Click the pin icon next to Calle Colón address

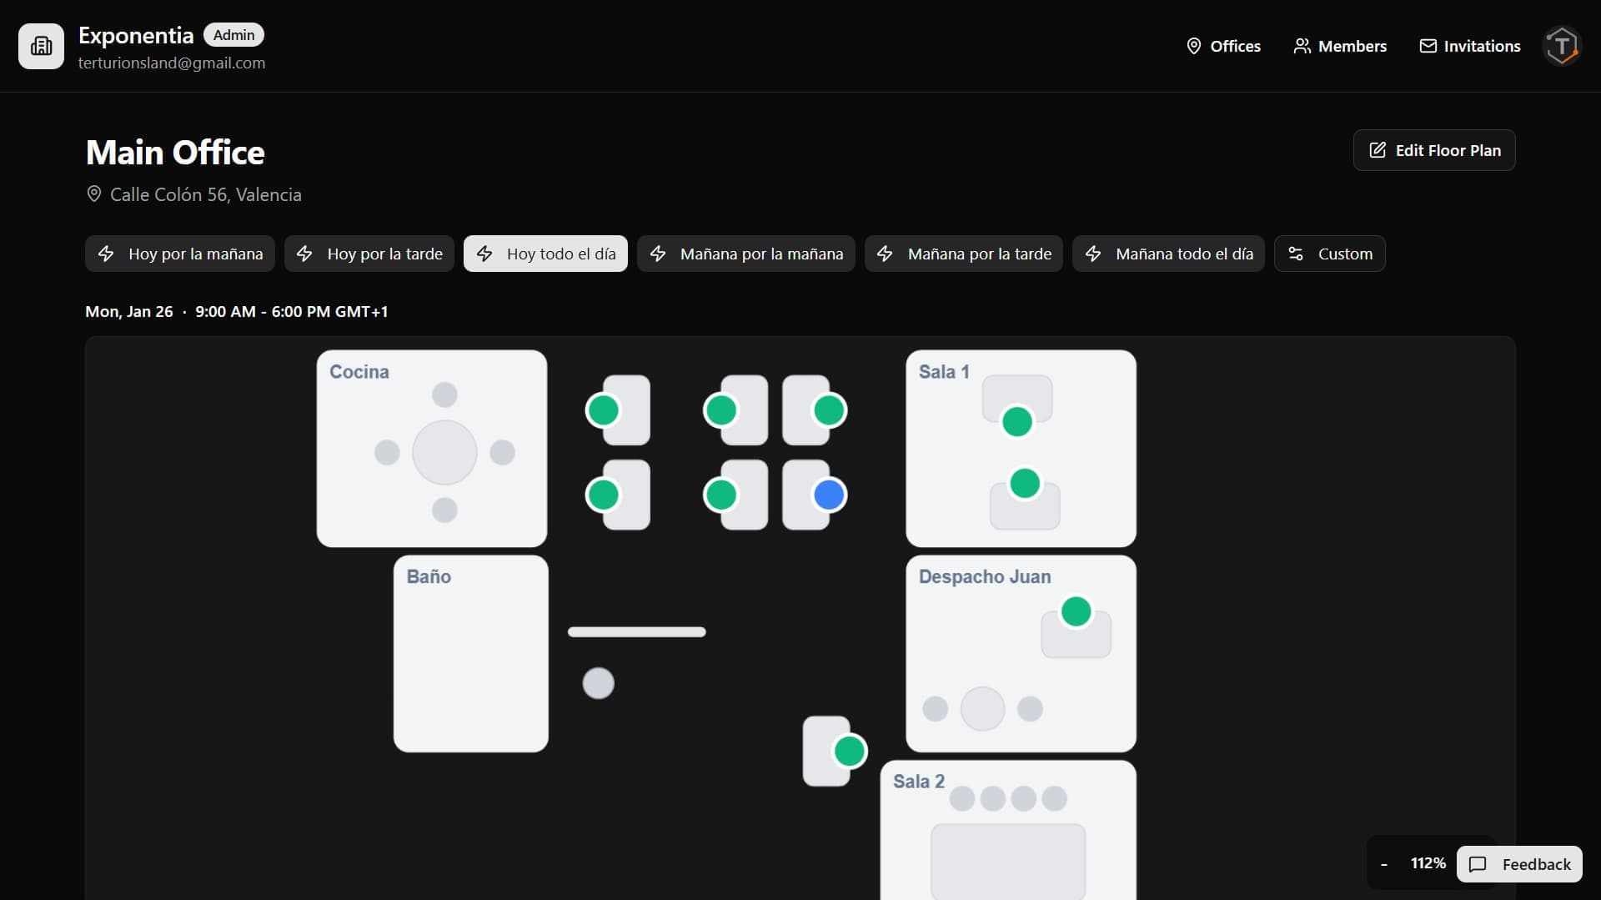(93, 194)
